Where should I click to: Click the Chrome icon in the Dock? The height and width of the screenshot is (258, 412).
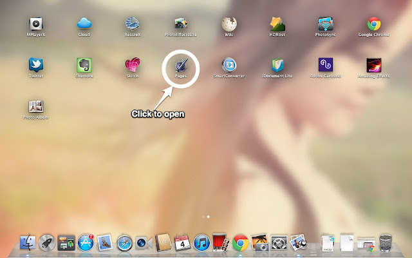point(240,243)
